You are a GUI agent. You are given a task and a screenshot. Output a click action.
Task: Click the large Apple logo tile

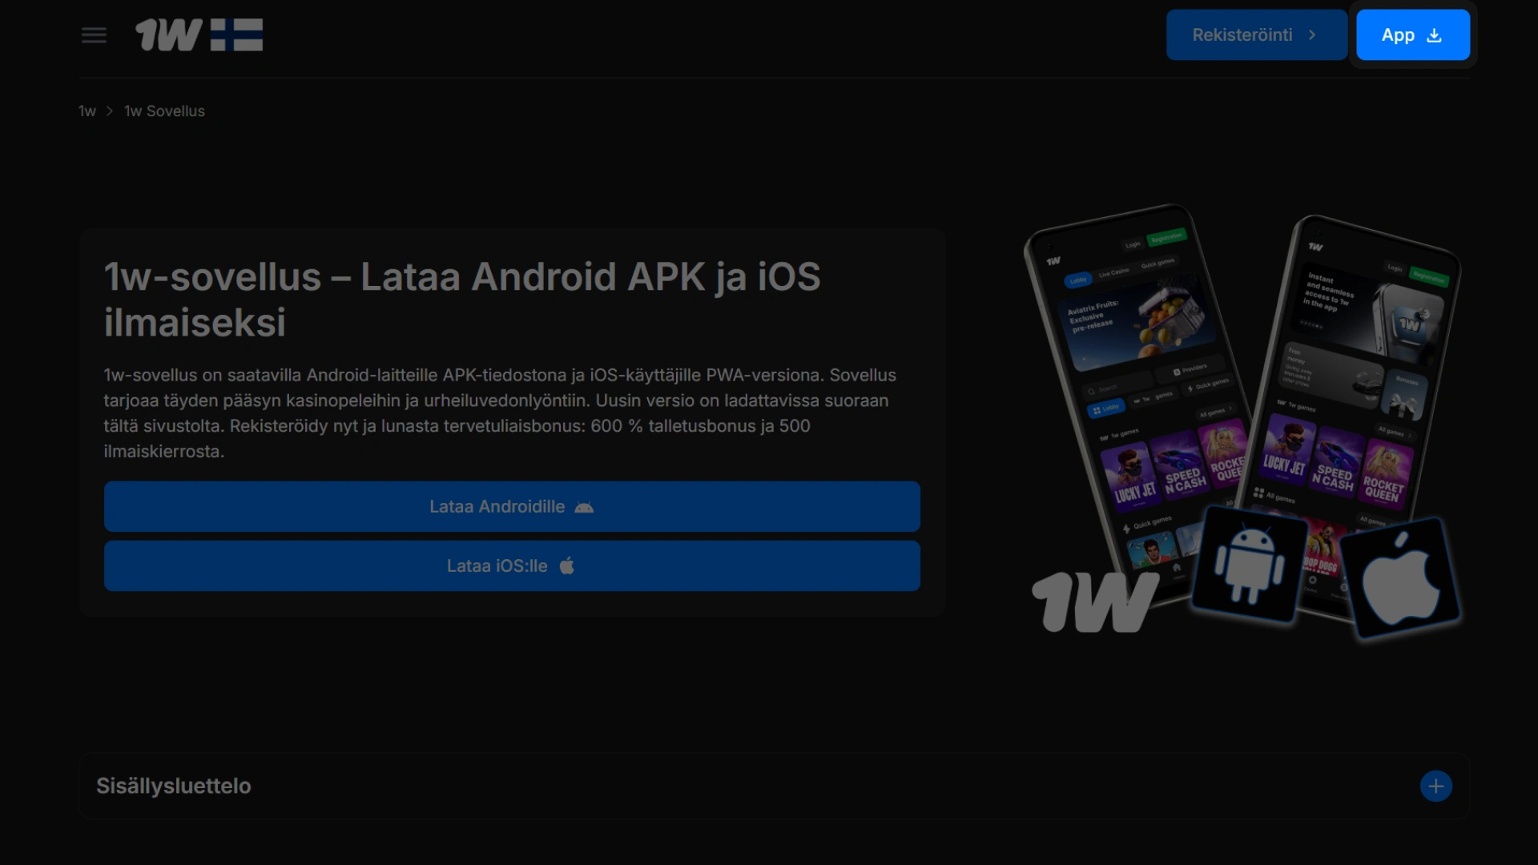tap(1402, 577)
